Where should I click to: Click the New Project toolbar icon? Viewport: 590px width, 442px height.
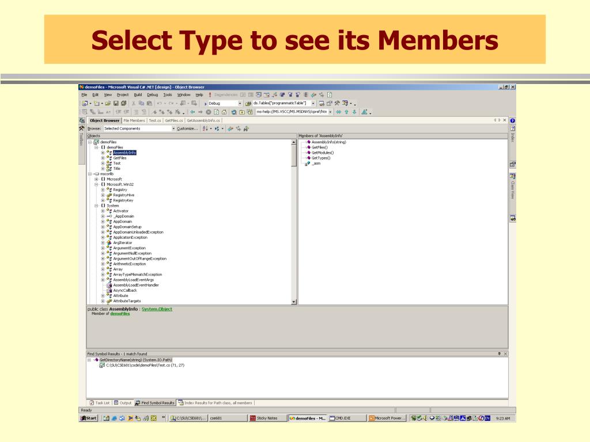coord(85,104)
